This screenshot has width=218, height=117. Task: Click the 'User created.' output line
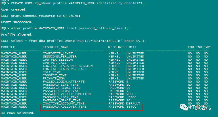13,9
